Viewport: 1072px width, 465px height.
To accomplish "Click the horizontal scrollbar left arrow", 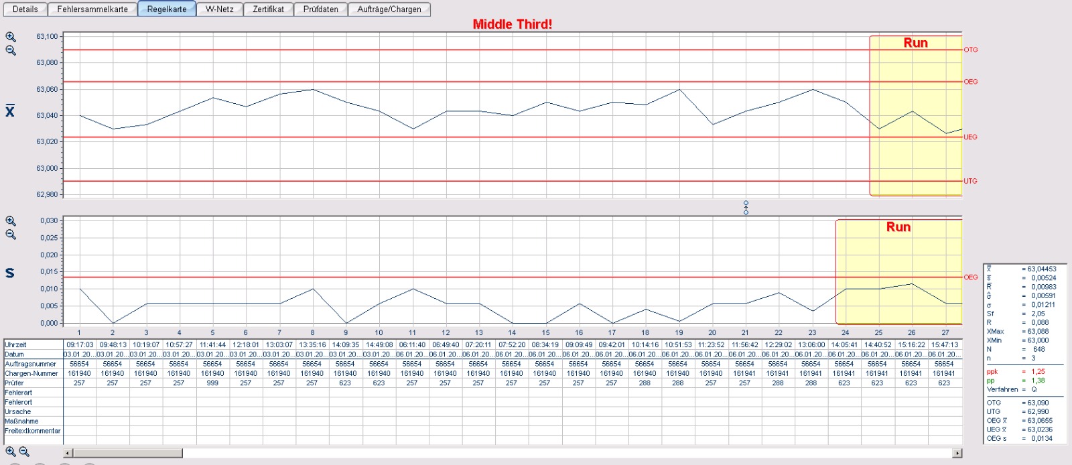I will (x=68, y=454).
